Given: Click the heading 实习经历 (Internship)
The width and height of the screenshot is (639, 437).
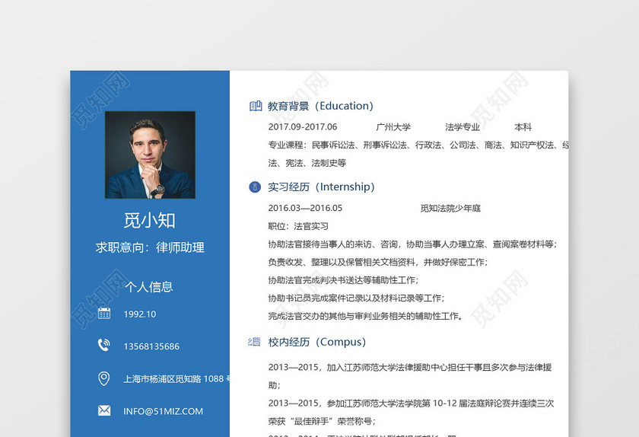Looking at the screenshot, I should [321, 187].
